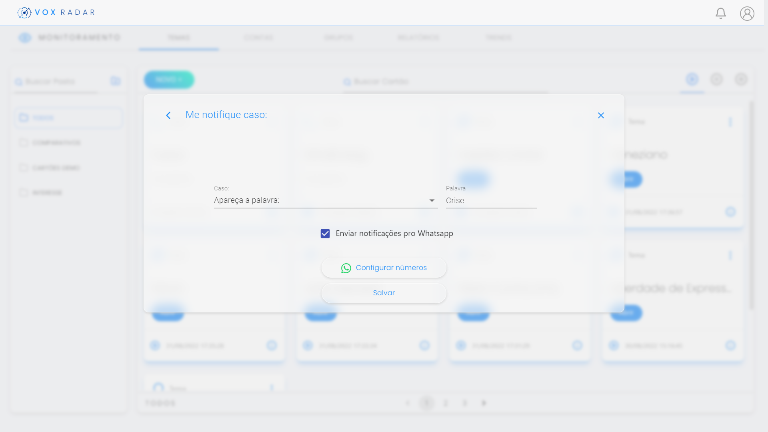Screen dimensions: 768x432
Task: Switch to the blurred Contas tab
Action: (x=258, y=38)
